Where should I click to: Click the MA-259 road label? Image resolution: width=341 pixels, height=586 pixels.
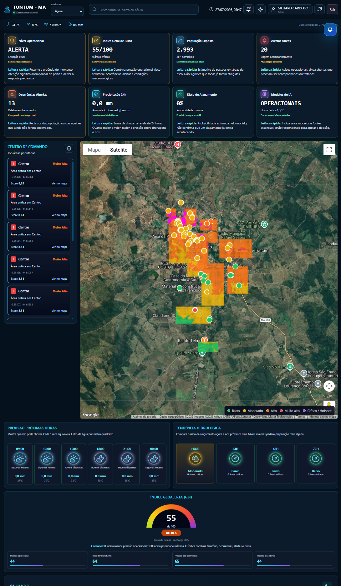click(x=265, y=320)
